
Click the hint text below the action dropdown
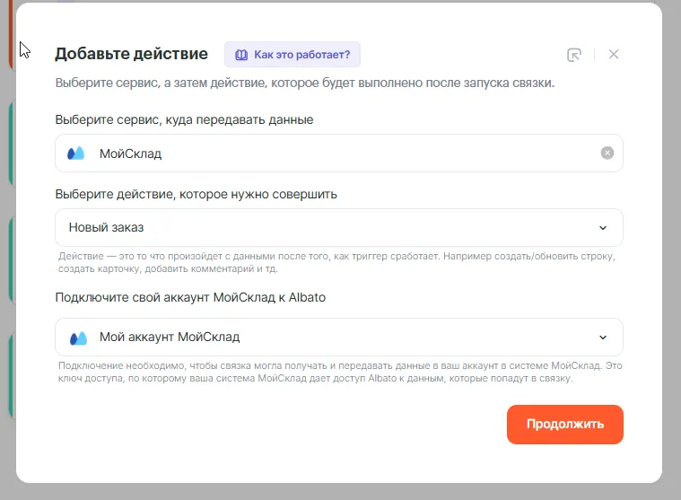(336, 262)
